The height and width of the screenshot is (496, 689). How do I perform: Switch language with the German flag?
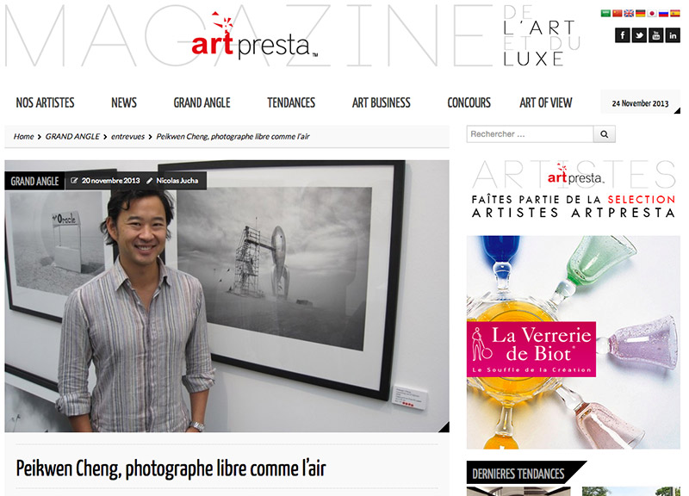[x=640, y=13]
